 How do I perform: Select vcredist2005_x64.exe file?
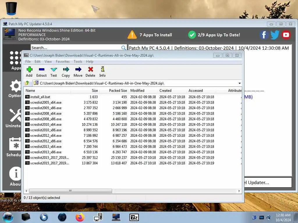[43, 102]
